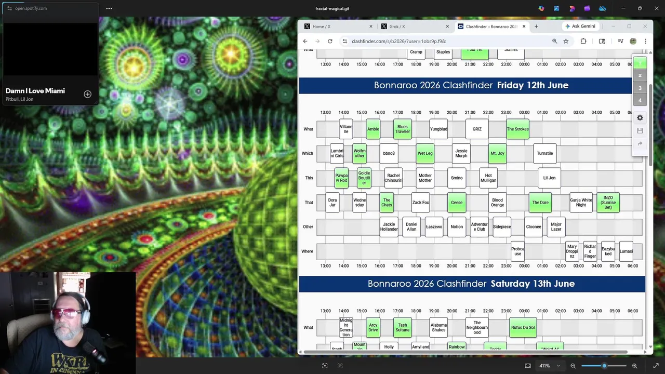
Task: Jump to day 1 in Clashfinder sidebar
Action: coord(640,63)
